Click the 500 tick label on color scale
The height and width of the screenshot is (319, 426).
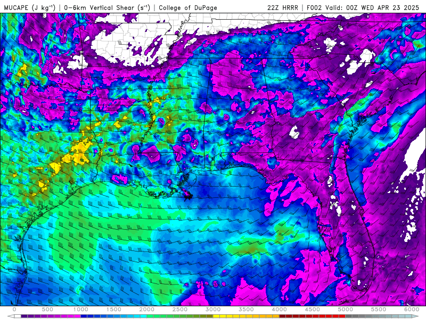pos(47,309)
